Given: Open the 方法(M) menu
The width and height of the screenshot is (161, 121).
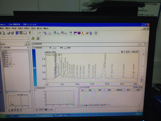Looking at the screenshot, I should [x=14, y=28].
